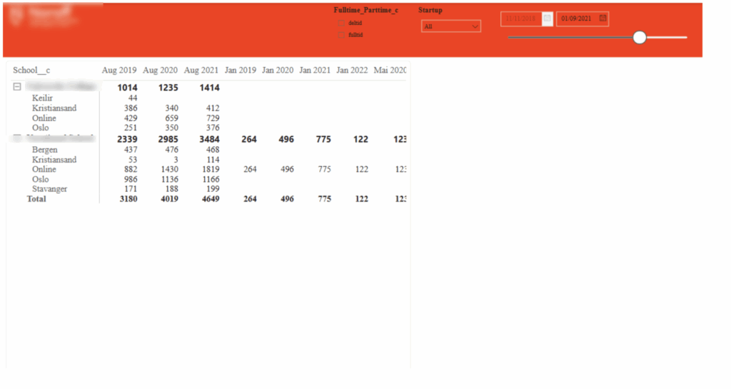Check the fulltid checkbox
The width and height of the screenshot is (731, 389).
(x=341, y=34)
